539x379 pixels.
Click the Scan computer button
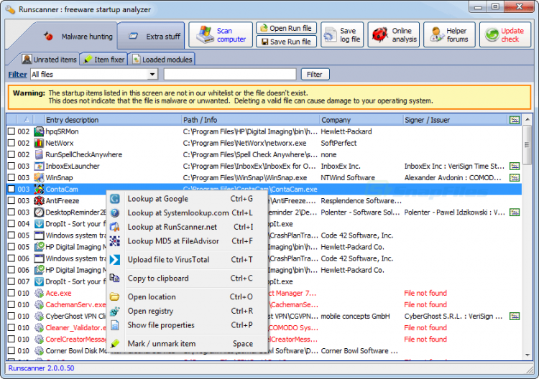[x=221, y=34]
